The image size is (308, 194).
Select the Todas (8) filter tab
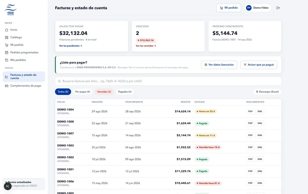pos(63,92)
